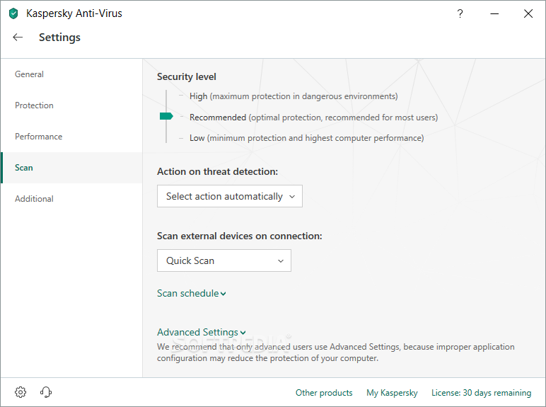Open the Quick Scan dropdown
Screen dimensions: 546x407
pyautogui.click(x=224, y=260)
